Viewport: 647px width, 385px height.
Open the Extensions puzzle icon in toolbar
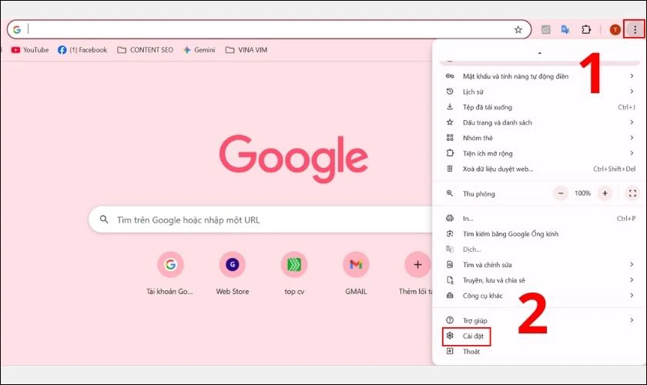tap(586, 29)
